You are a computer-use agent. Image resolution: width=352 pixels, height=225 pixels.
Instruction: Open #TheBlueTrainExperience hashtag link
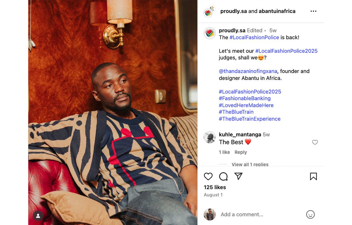[x=250, y=119]
